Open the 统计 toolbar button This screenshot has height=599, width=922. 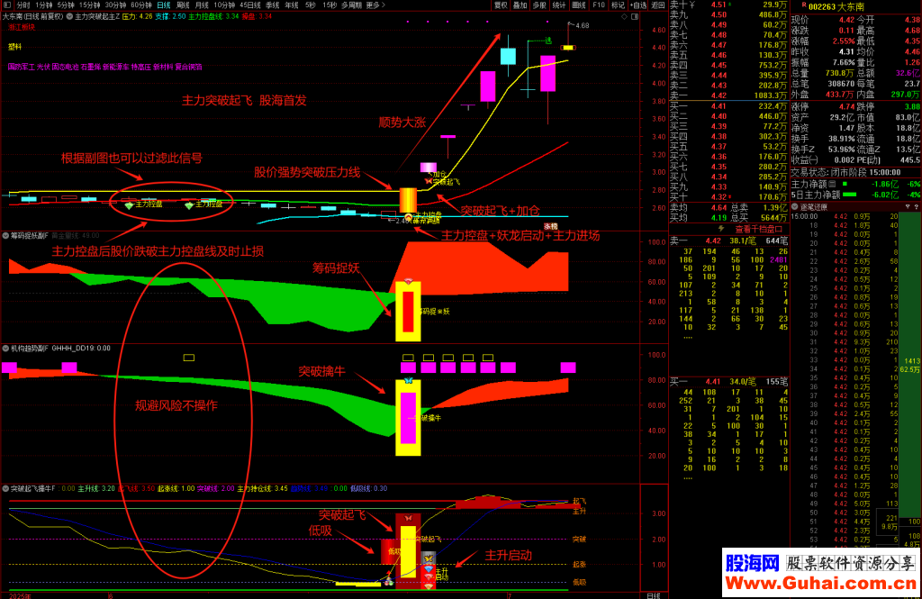pos(559,5)
